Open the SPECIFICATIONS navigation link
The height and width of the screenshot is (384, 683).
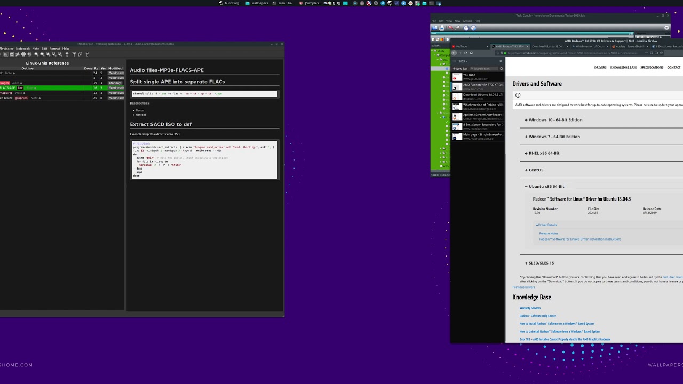pyautogui.click(x=652, y=67)
